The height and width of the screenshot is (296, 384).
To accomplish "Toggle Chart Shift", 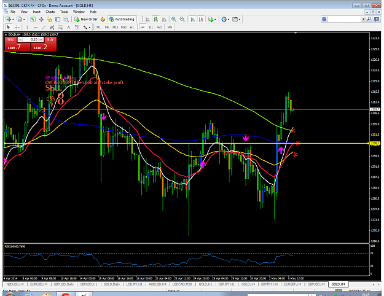I will pos(201,19).
